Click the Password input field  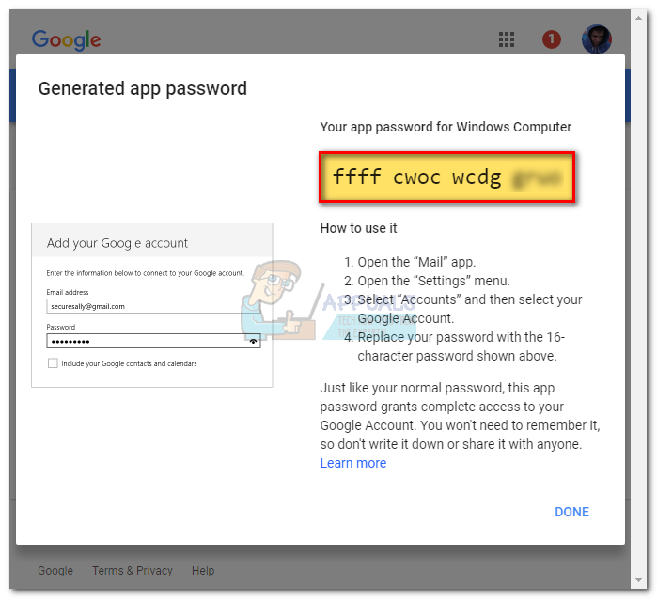tap(153, 341)
